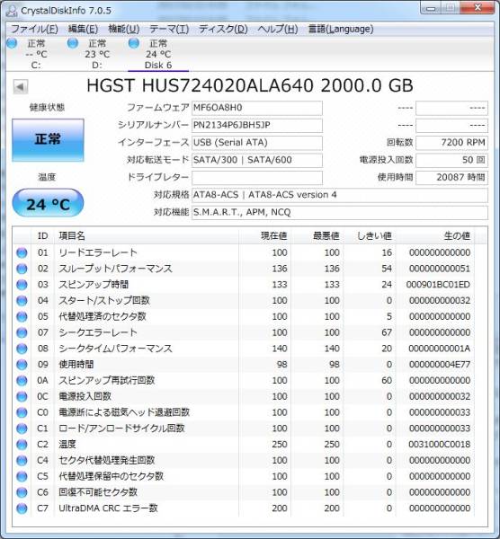Viewport: 500px width, 539px height.
Task: Click the status icon for ID C0
Action: (22, 412)
